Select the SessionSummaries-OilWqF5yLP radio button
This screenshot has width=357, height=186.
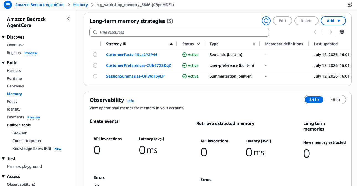(95, 76)
